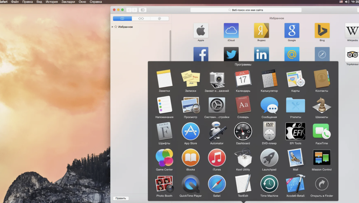The image size is (359, 203).
Task: Open the Файл menu
Action: 15,2
